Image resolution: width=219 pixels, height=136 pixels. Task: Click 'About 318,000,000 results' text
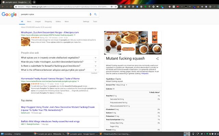pyautogui.click(x=36, y=27)
